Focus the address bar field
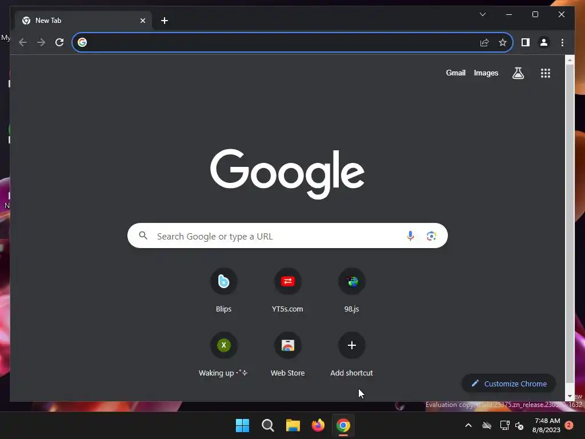Image resolution: width=585 pixels, height=439 pixels. tap(292, 42)
